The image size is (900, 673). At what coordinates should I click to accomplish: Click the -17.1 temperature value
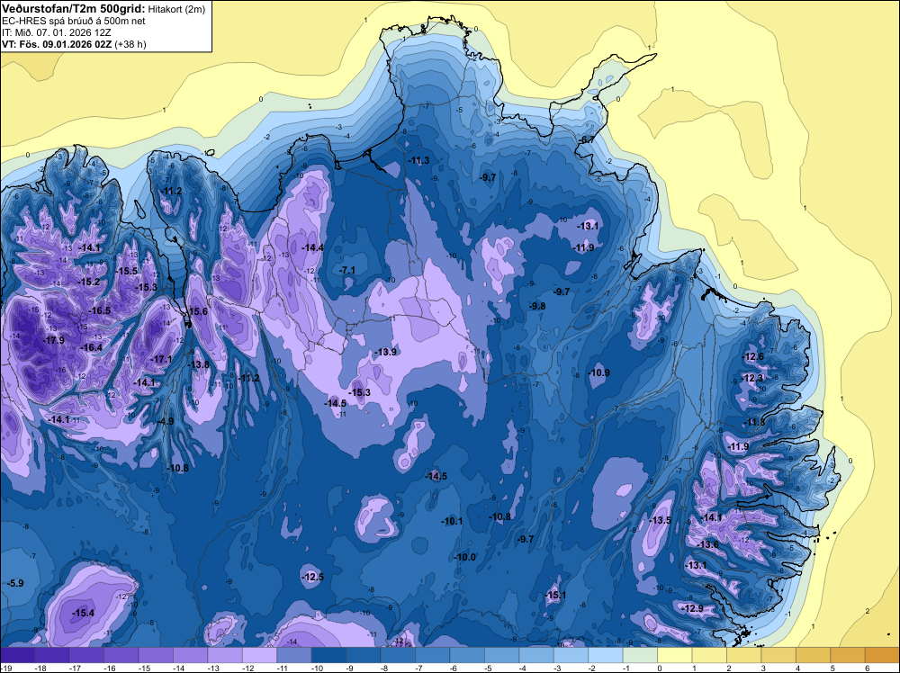click(x=161, y=359)
